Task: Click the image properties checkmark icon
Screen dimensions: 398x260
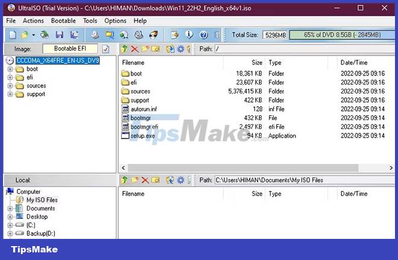Action: pos(106,49)
